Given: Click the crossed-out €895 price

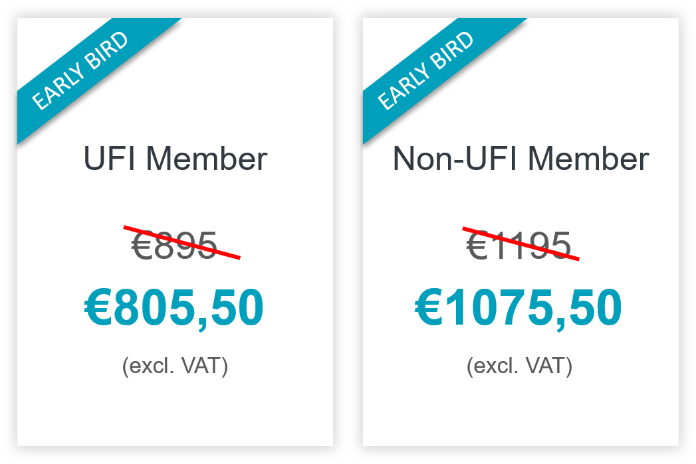Looking at the screenshot, I should pos(175,246).
